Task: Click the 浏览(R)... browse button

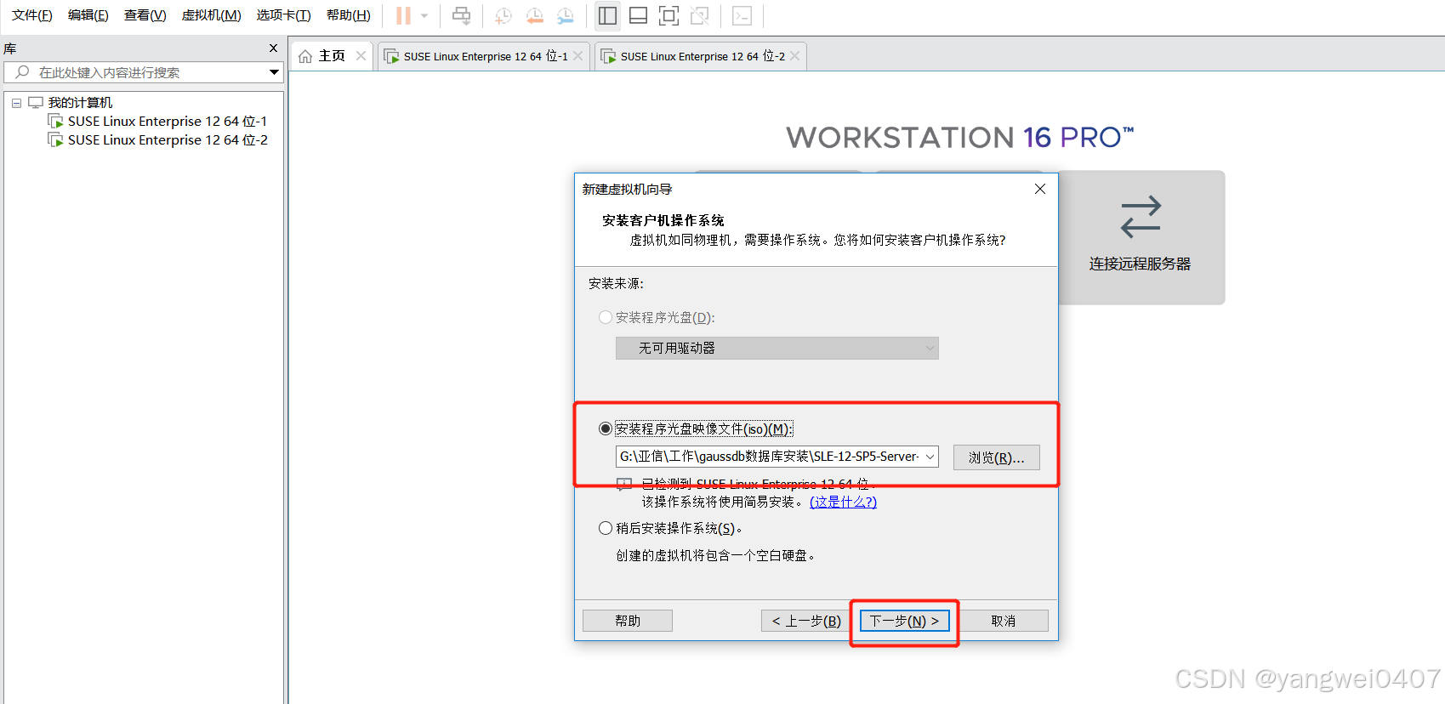Action: click(x=996, y=457)
